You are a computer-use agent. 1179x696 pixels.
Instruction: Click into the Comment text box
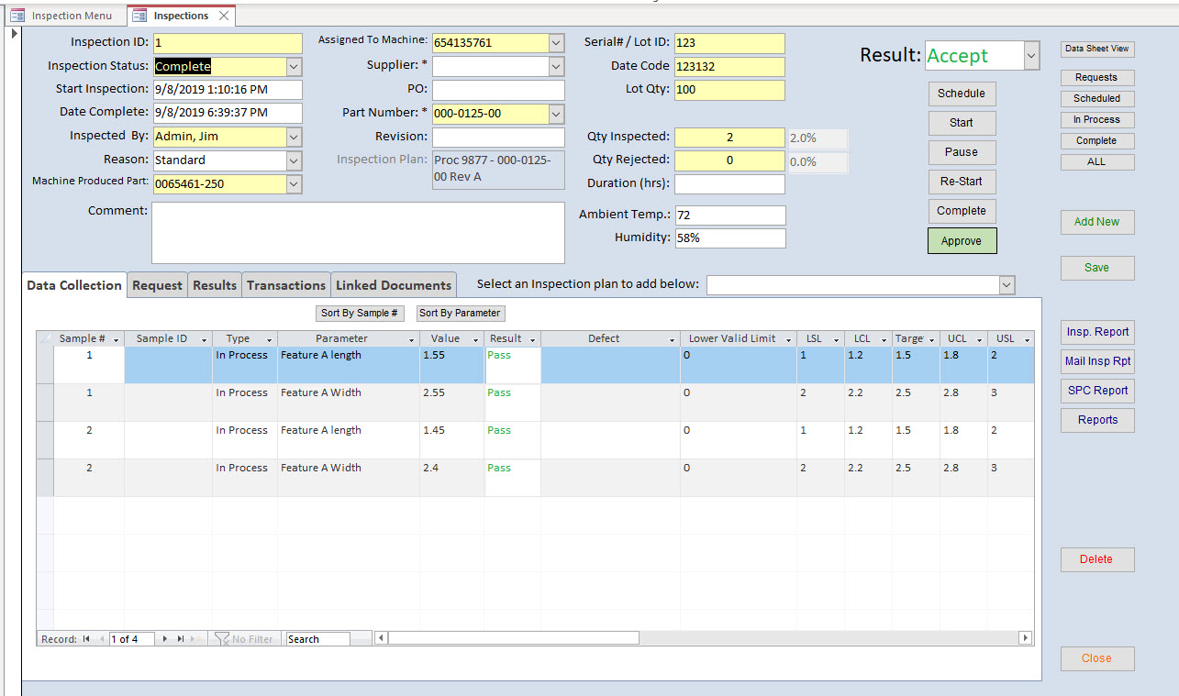tap(358, 233)
